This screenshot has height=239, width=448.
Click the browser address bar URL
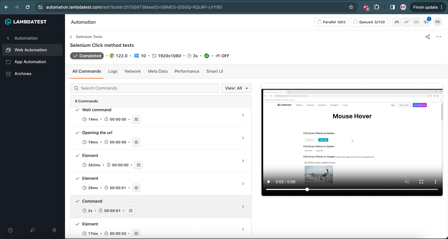pyautogui.click(x=134, y=7)
